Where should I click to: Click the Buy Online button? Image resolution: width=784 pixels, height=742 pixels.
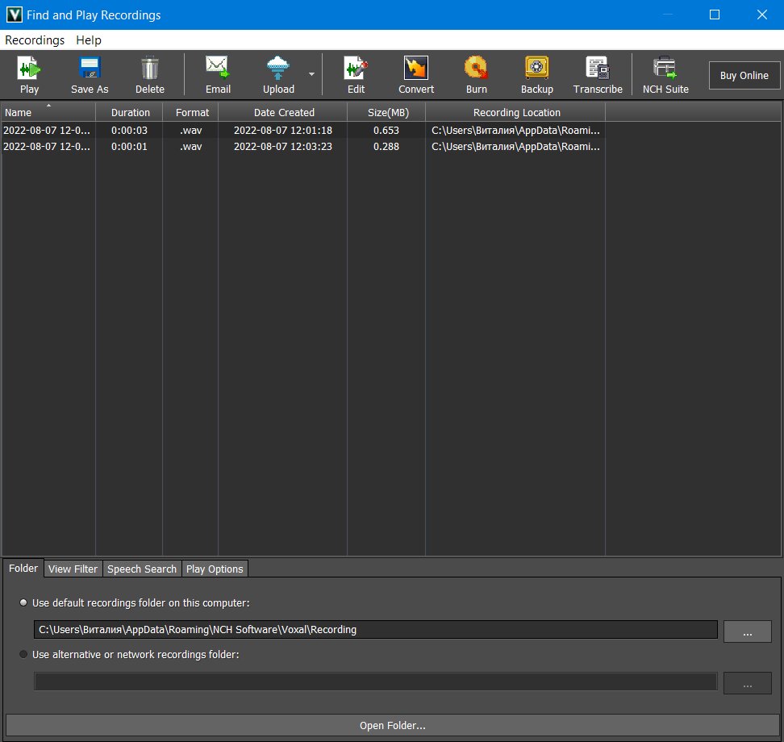tap(744, 76)
